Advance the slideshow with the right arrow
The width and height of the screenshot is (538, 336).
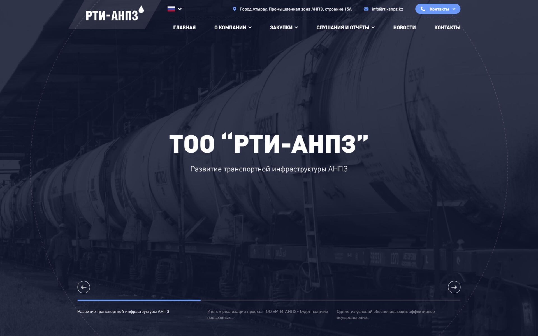455,287
